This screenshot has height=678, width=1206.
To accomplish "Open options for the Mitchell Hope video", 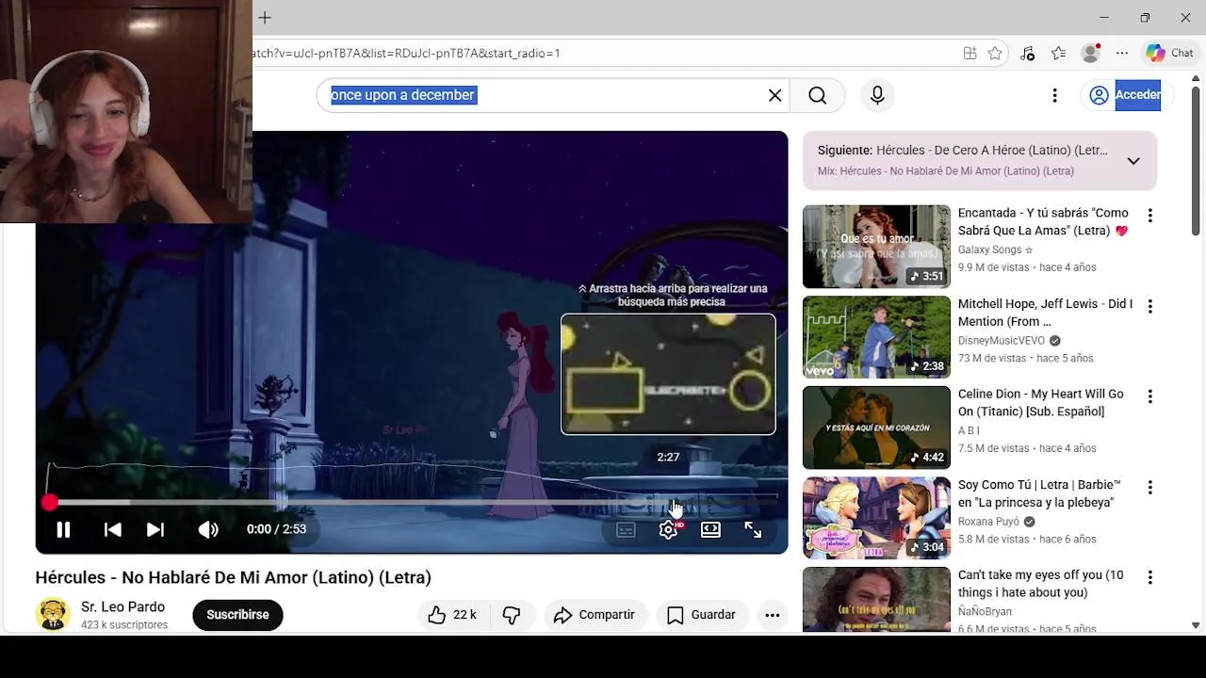I will tap(1149, 306).
